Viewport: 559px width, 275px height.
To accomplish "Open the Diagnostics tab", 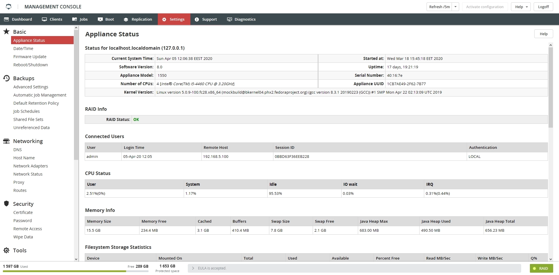I will [241, 19].
